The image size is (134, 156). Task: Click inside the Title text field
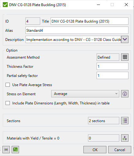coord(90,21)
